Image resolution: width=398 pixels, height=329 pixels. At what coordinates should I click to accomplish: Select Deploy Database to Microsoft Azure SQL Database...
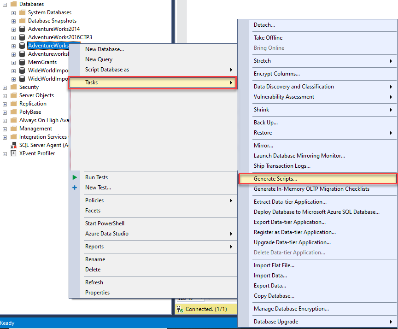point(317,212)
